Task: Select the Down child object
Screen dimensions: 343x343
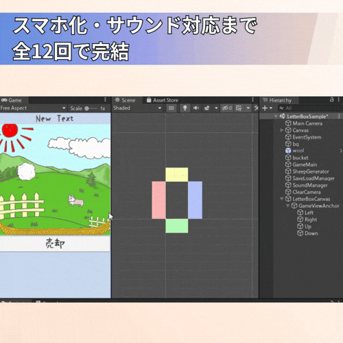Action: (311, 233)
